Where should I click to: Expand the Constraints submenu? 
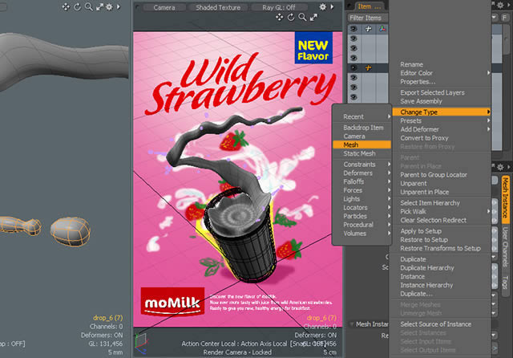tap(362, 165)
